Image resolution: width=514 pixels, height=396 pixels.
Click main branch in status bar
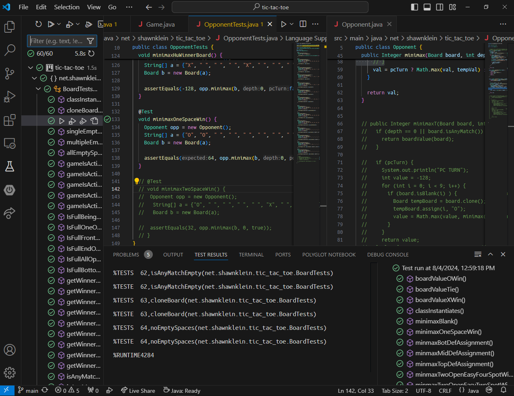coord(28,391)
